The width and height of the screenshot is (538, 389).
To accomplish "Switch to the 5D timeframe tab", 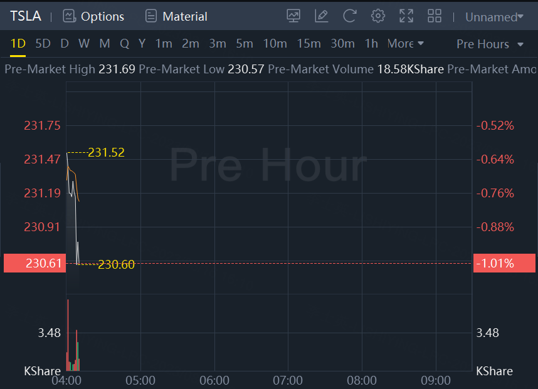I will click(43, 44).
